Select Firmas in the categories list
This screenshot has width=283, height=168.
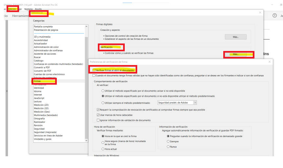37,81
